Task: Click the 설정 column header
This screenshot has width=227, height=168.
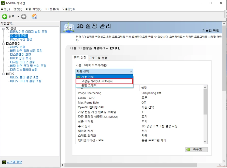Action: pyautogui.click(x=171, y=88)
